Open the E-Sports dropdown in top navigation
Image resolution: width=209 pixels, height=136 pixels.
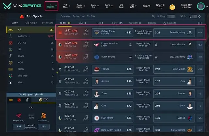tap(51, 6)
